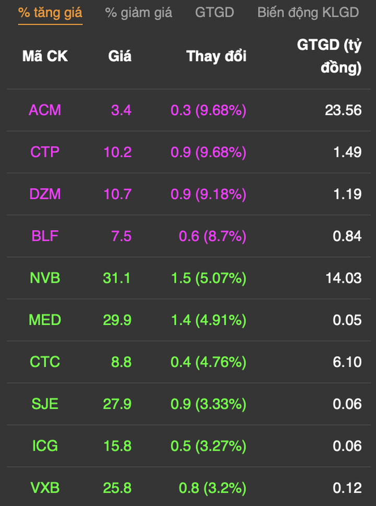Click NVB's 1.5 (5.07%) change value
376x506 pixels.
pos(208,278)
